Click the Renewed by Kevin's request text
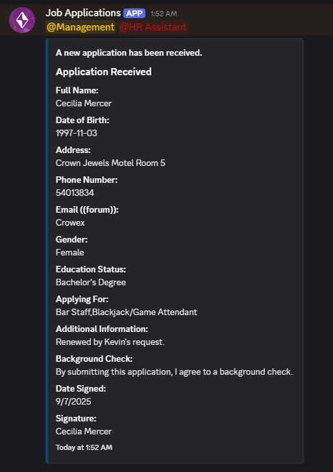333x472 pixels. [x=110, y=342]
